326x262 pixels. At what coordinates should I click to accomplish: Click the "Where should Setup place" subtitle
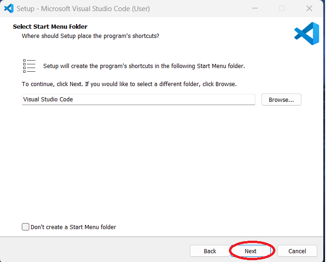click(91, 36)
